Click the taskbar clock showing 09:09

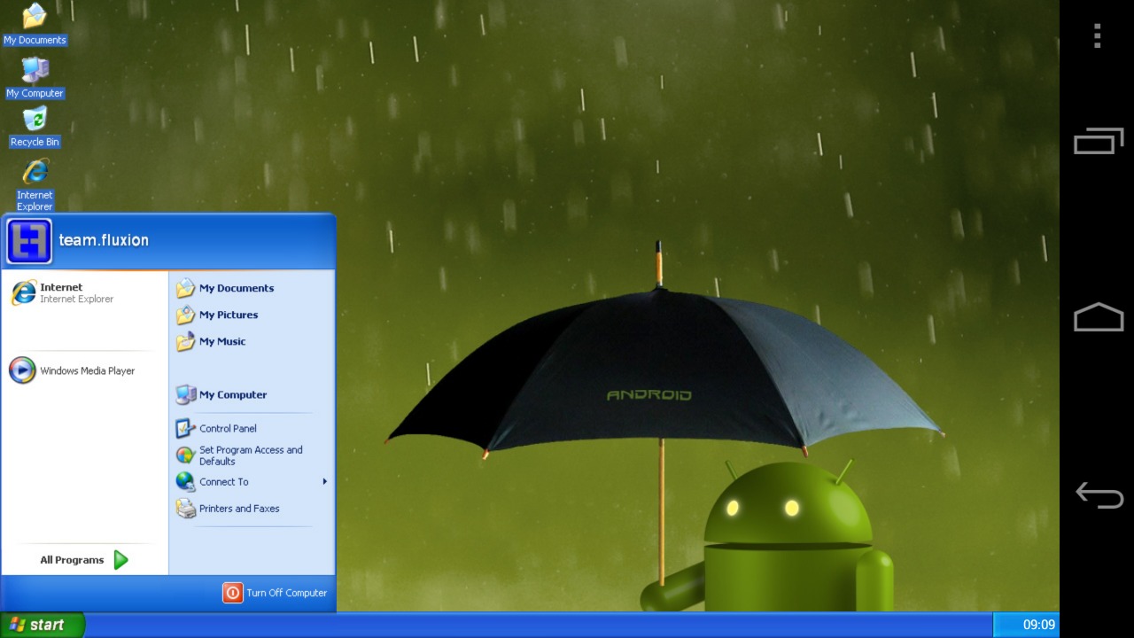tap(1038, 625)
